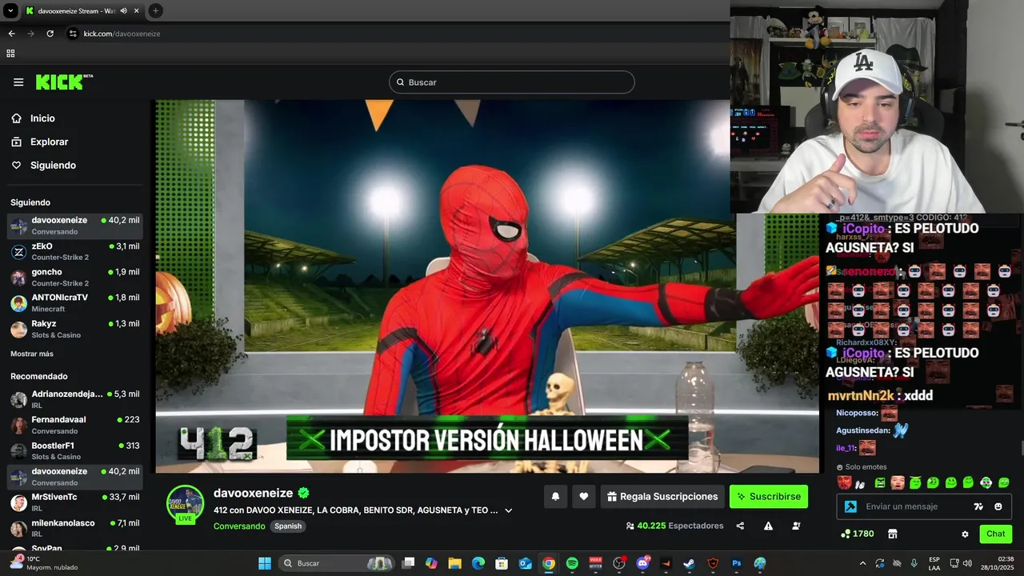Go back in browser history
Screen dimensions: 1024x576
(11, 34)
